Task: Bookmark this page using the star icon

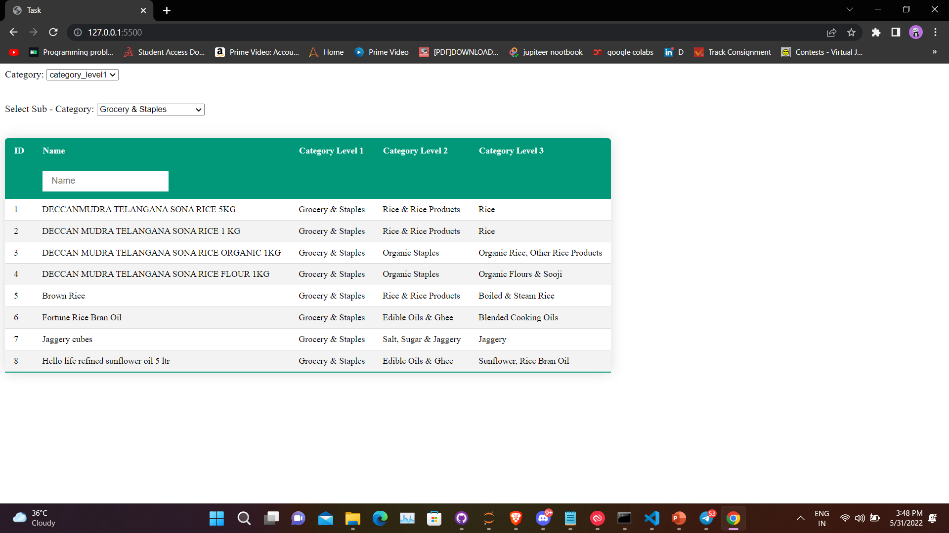Action: coord(851,32)
